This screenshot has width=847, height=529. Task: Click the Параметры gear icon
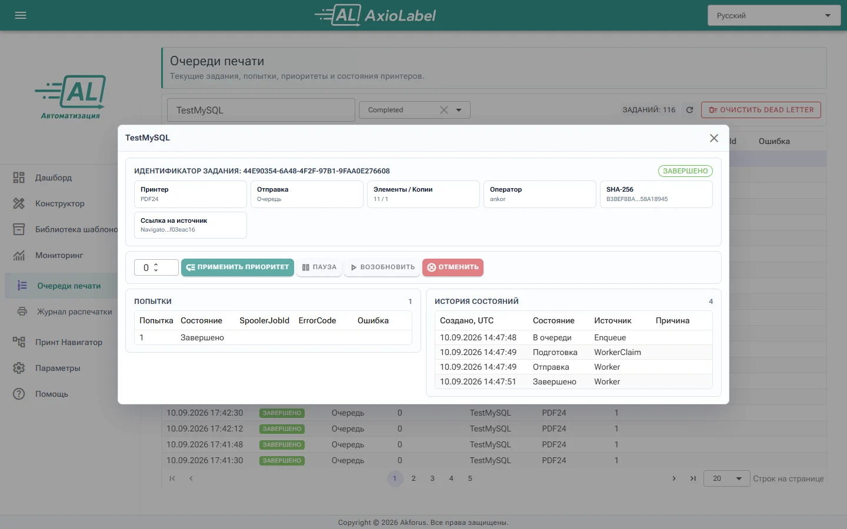pyautogui.click(x=19, y=368)
